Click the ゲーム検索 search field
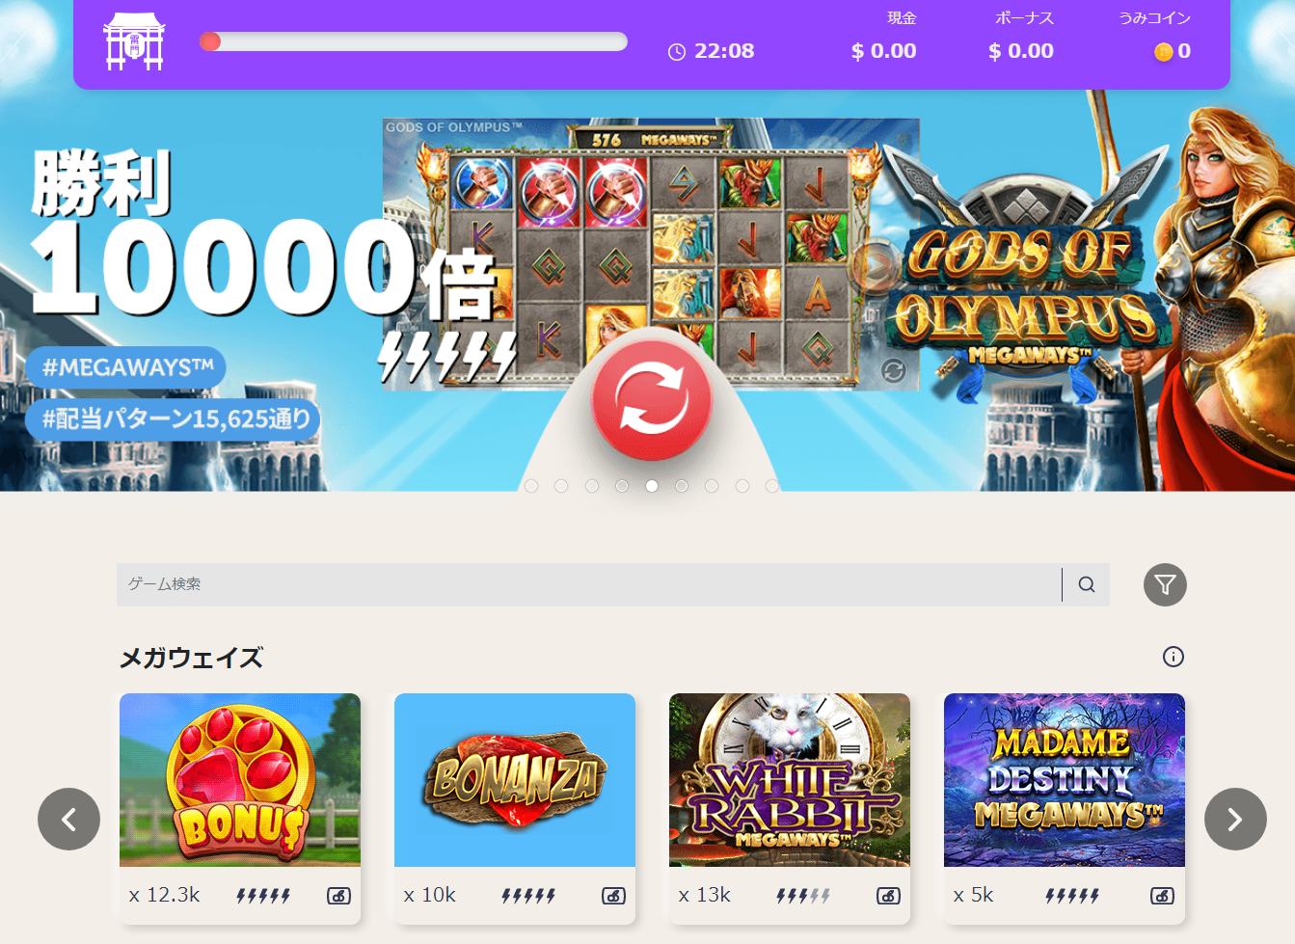 [x=589, y=584]
